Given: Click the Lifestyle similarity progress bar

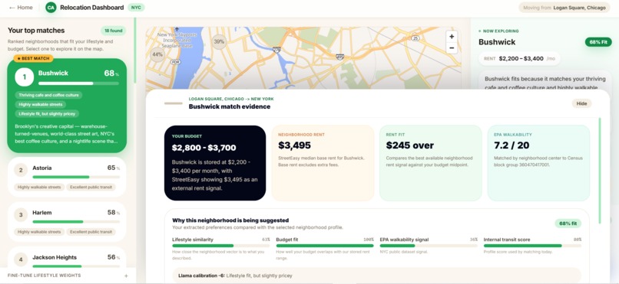Looking at the screenshot, I should pos(221,246).
